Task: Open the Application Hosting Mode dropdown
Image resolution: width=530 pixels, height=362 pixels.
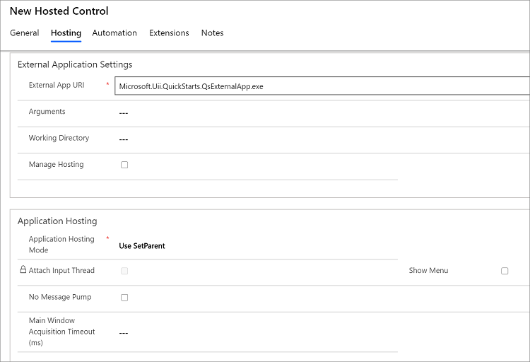Action: coord(142,246)
